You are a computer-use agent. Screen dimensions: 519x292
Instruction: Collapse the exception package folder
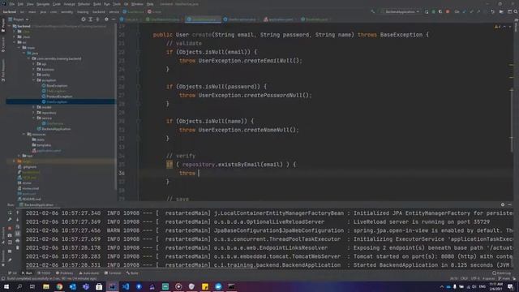click(x=34, y=80)
